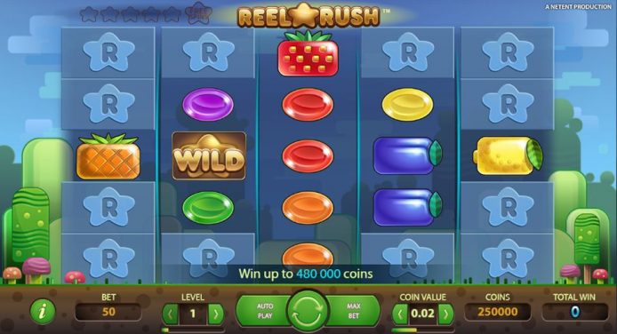This screenshot has height=334, width=617.
Task: Start Auto Play mode
Action: point(264,311)
